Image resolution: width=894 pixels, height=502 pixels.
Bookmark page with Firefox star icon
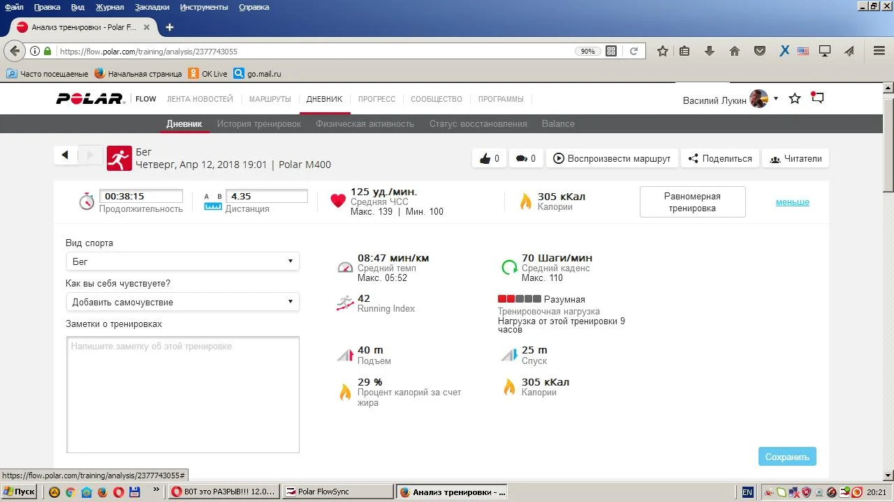[663, 51]
